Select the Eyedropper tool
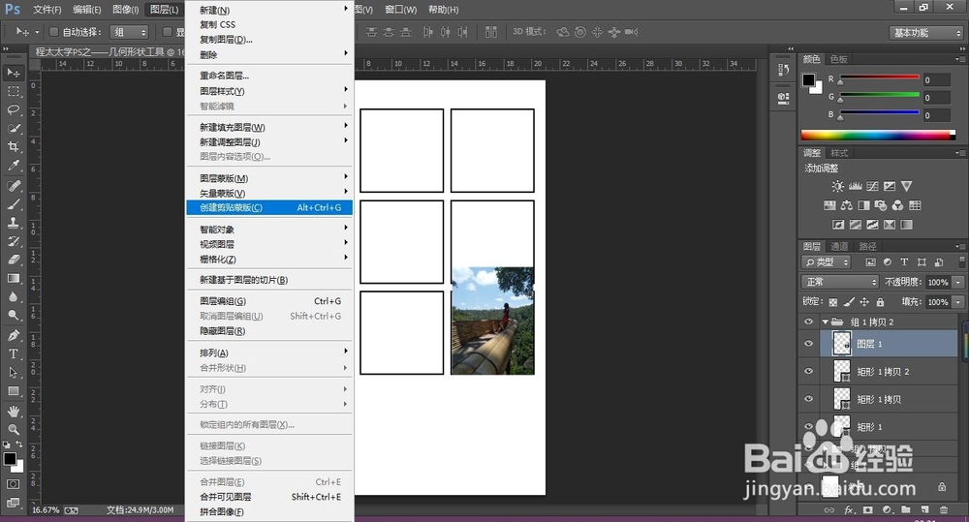969x522 pixels. 13,166
